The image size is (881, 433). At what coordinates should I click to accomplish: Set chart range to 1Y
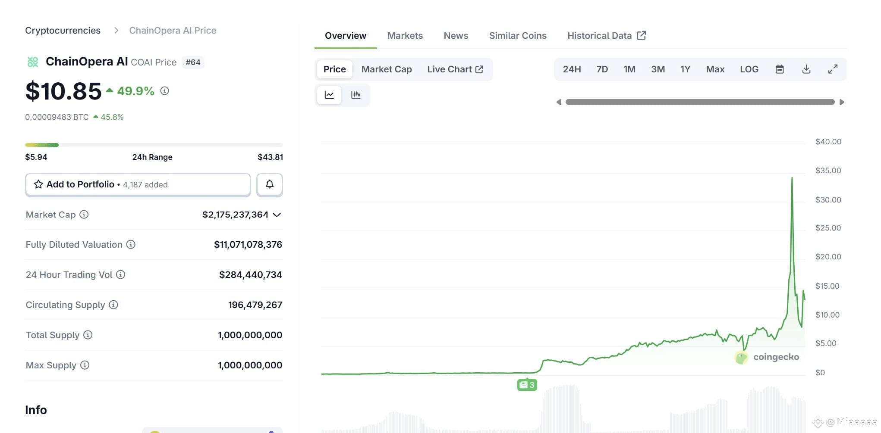pos(685,69)
